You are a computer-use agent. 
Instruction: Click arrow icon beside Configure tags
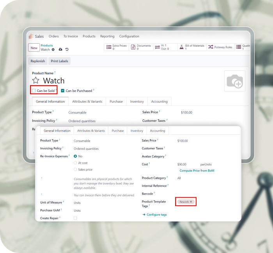[x=144, y=214]
